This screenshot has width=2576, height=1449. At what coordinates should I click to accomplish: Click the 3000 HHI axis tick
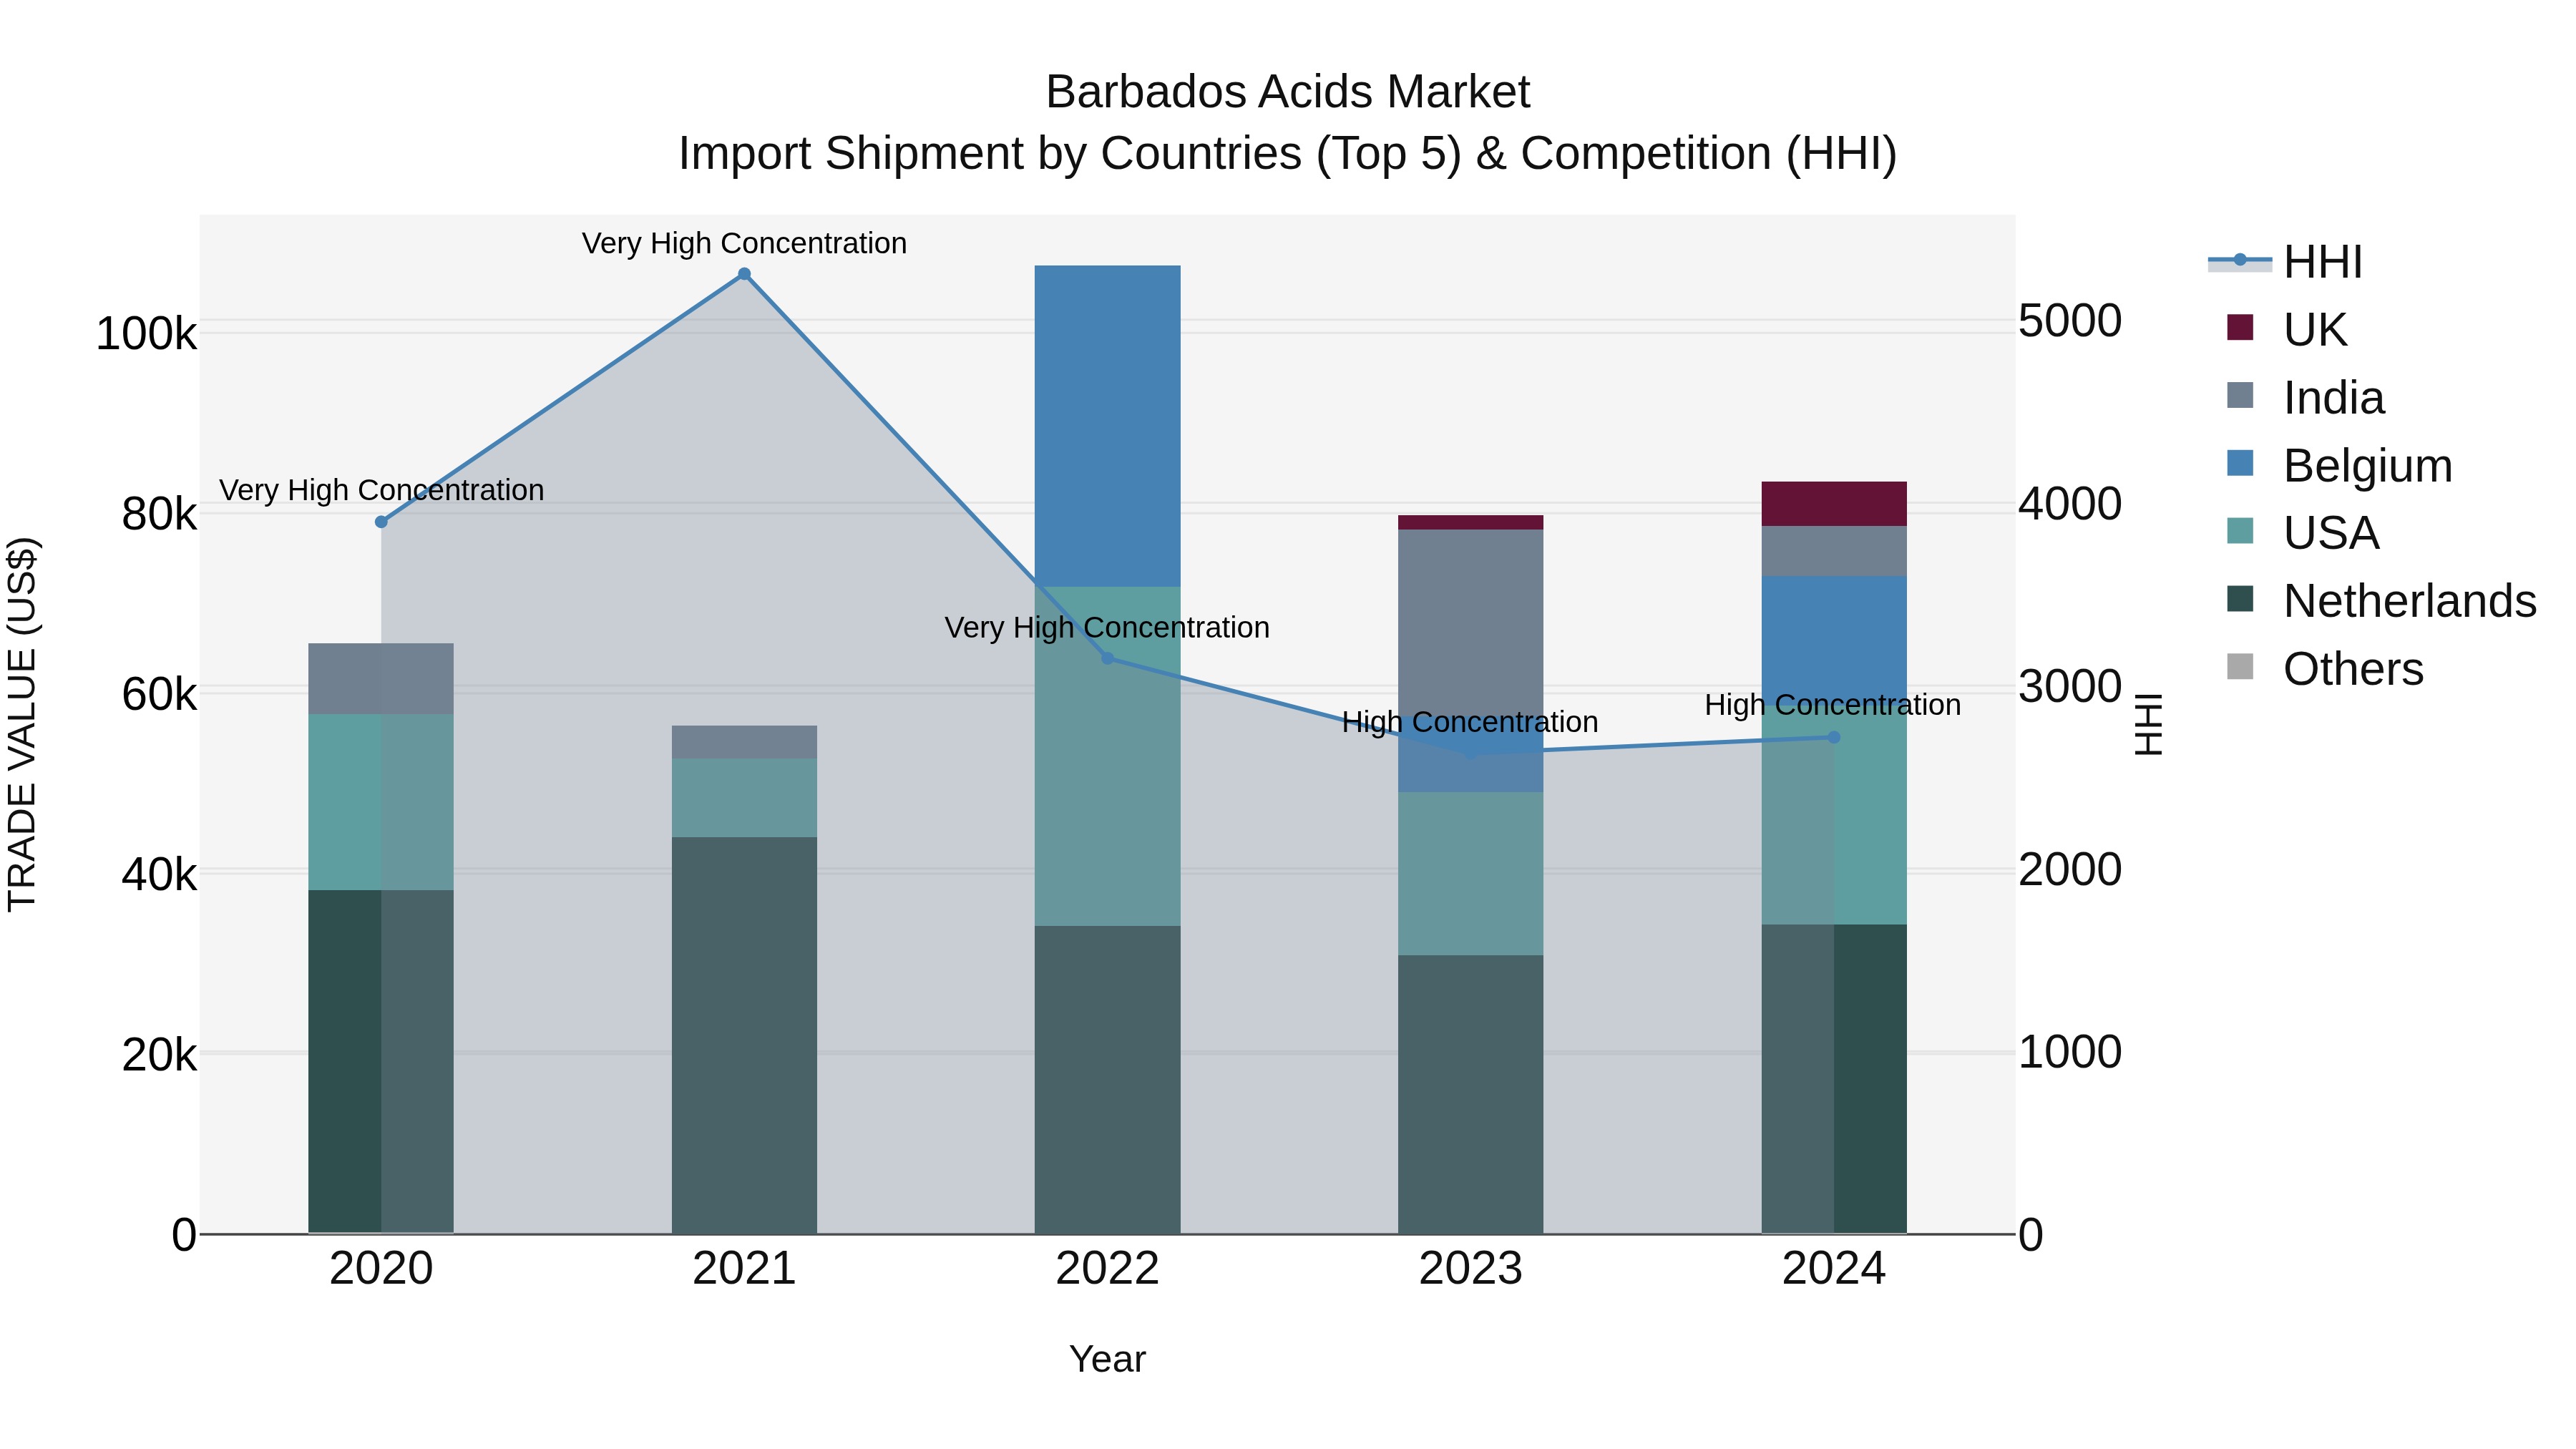click(2070, 686)
